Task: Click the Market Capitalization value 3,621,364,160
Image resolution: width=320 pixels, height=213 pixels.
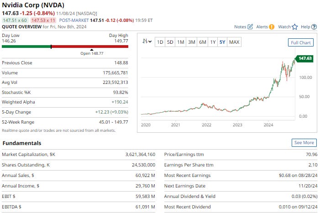Action: 140,155
